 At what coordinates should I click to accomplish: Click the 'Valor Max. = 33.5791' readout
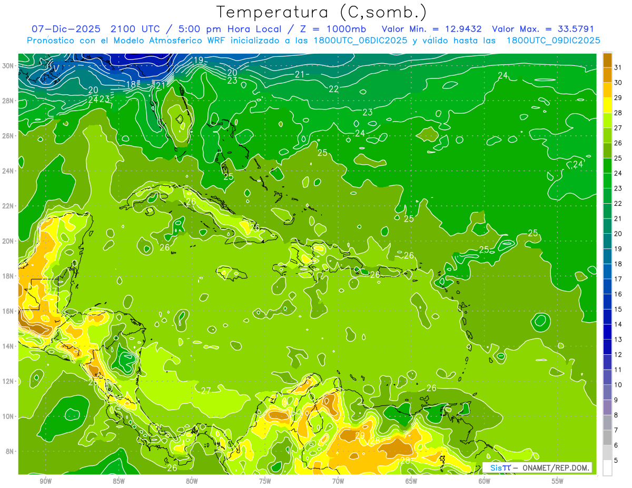pyautogui.click(x=543, y=29)
